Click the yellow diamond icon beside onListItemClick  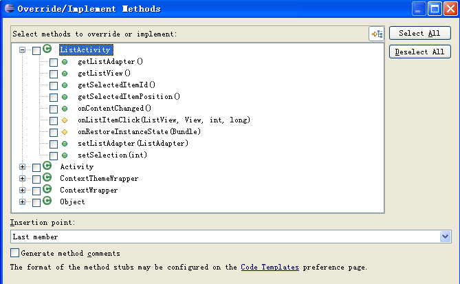pyautogui.click(x=65, y=120)
